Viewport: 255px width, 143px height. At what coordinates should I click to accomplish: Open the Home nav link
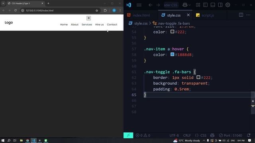point(64,25)
